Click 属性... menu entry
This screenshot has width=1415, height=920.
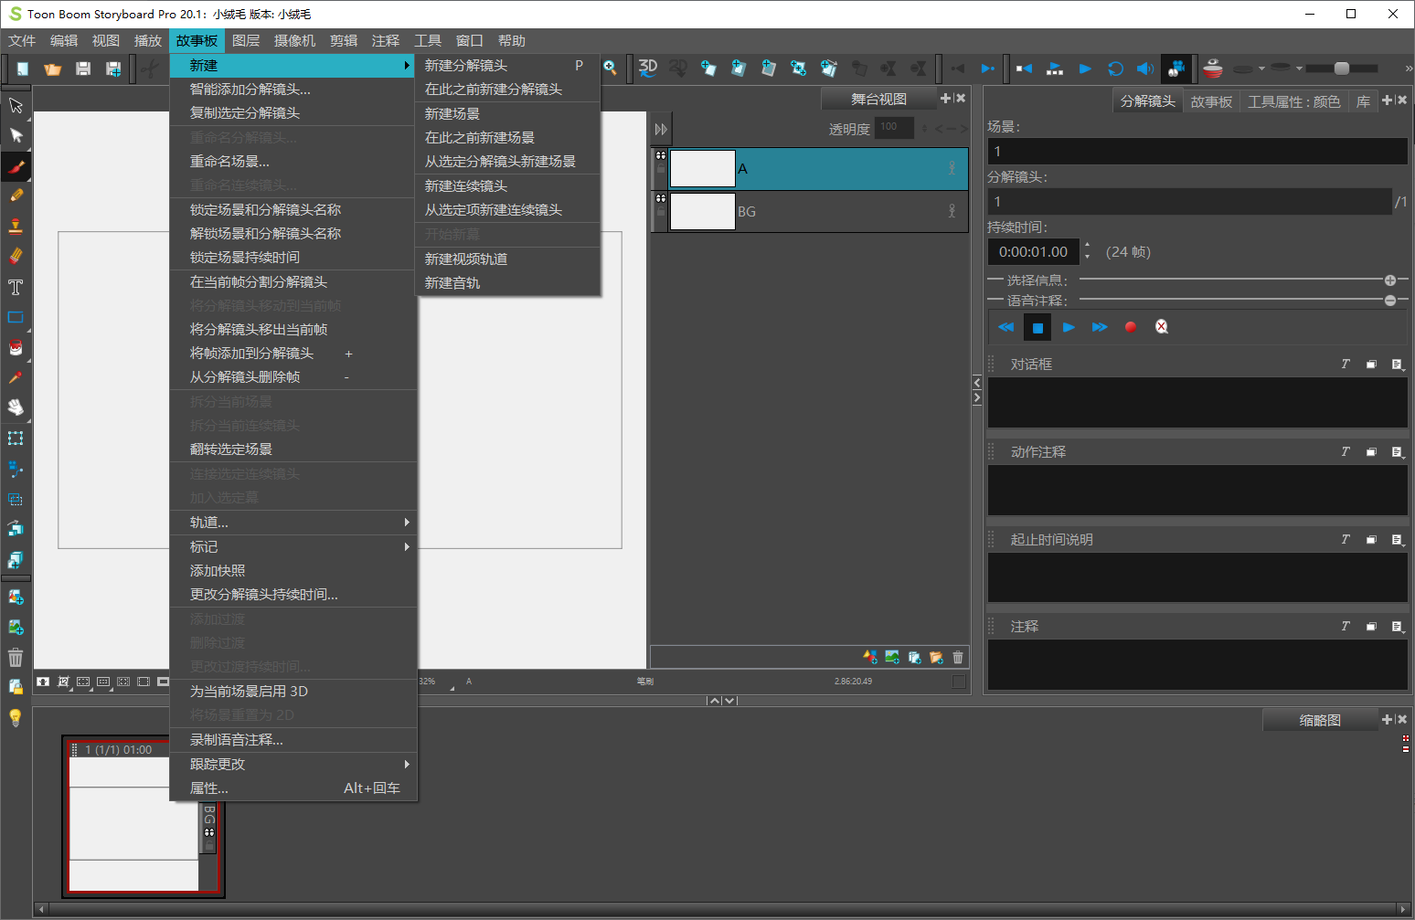pos(293,788)
